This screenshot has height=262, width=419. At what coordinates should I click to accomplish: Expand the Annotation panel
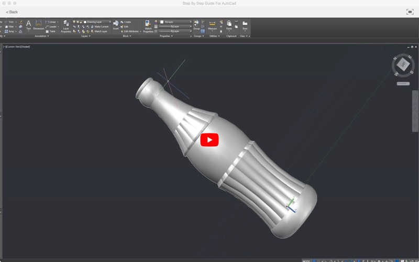(x=42, y=36)
